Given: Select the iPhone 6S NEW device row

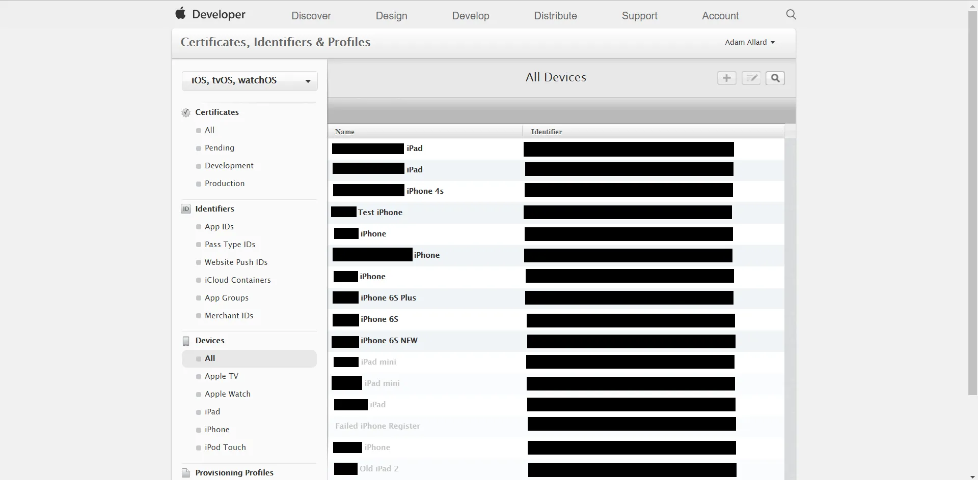Looking at the screenshot, I should pyautogui.click(x=556, y=341).
